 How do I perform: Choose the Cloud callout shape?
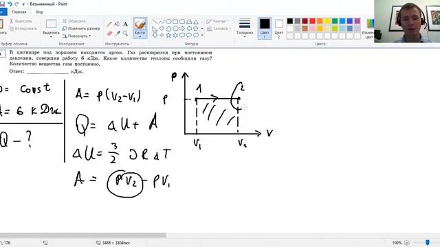pyautogui.click(x=196, y=35)
